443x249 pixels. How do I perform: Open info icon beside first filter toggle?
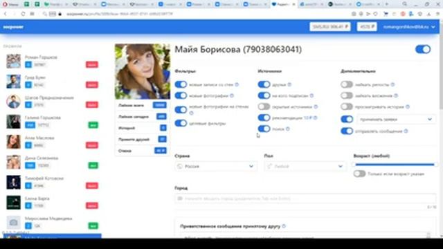pyautogui.click(x=237, y=84)
